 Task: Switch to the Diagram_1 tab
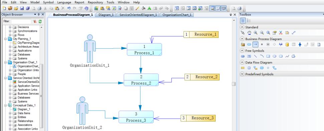pyautogui.click(x=106, y=15)
